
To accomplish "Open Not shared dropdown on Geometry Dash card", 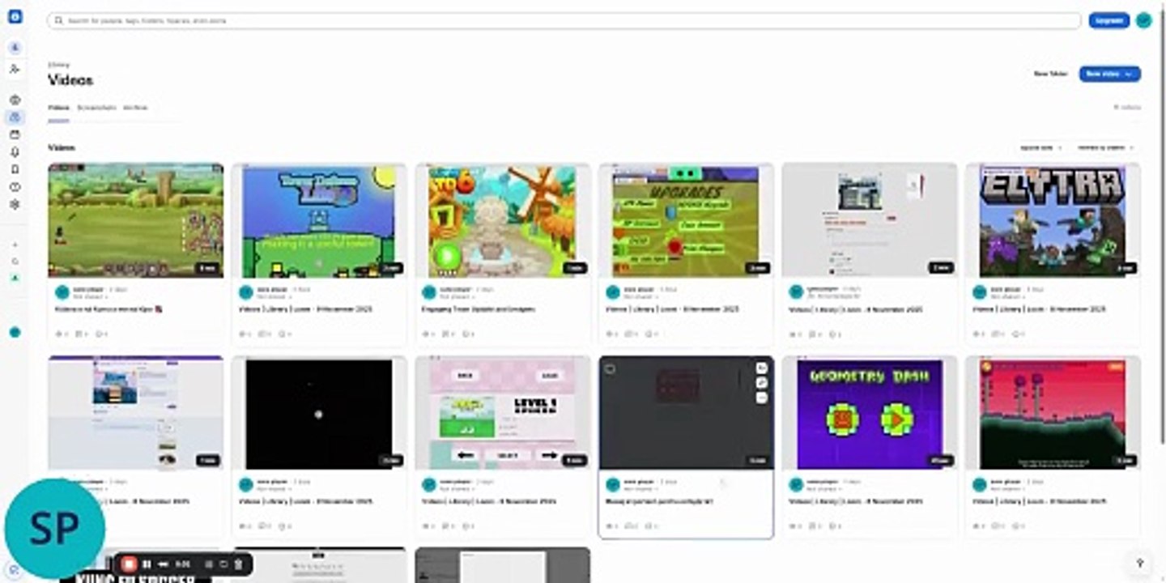I will pyautogui.click(x=824, y=489).
